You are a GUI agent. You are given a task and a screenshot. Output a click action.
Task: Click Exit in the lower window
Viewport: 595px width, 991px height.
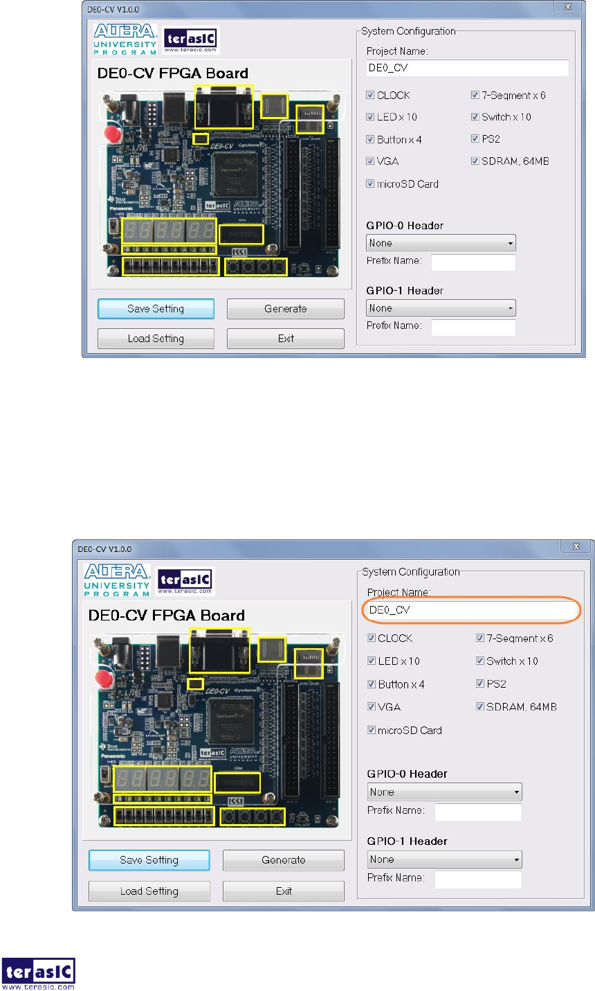(x=284, y=891)
